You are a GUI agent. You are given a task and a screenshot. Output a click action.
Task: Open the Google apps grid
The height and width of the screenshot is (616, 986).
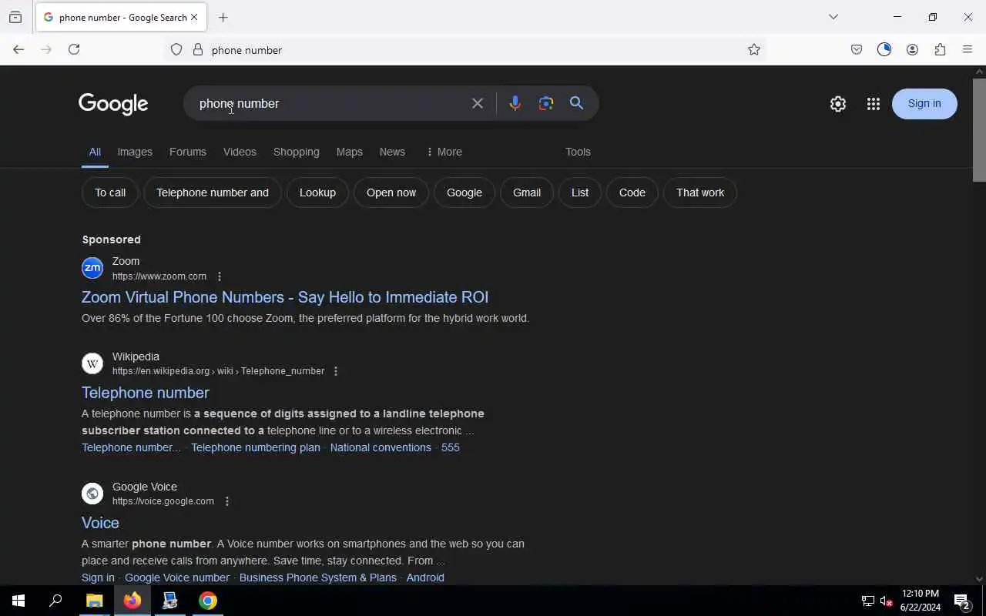873,104
